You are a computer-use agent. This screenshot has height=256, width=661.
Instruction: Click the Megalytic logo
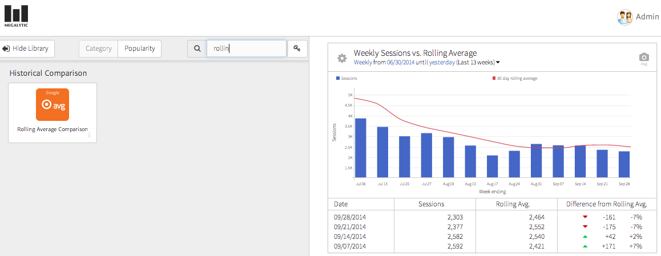pyautogui.click(x=15, y=16)
